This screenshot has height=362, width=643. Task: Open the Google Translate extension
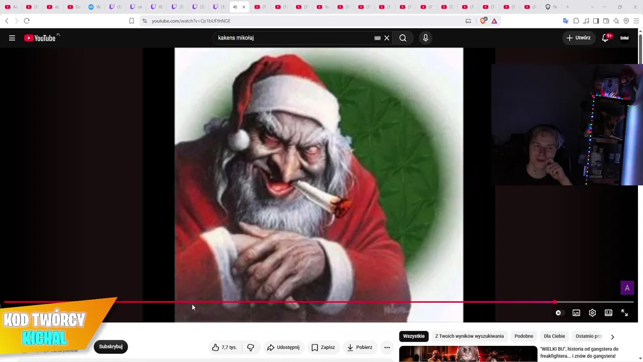tap(566, 21)
